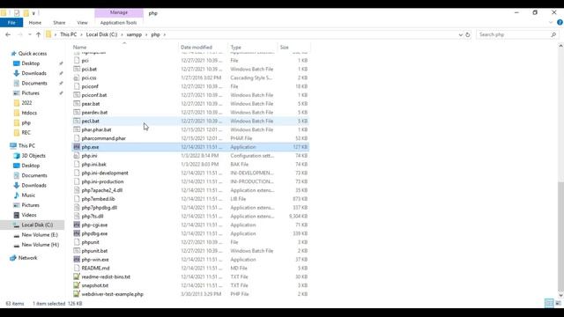Image resolution: width=564 pixels, height=317 pixels.
Task: Open the File ribbon tab
Action: 11,23
